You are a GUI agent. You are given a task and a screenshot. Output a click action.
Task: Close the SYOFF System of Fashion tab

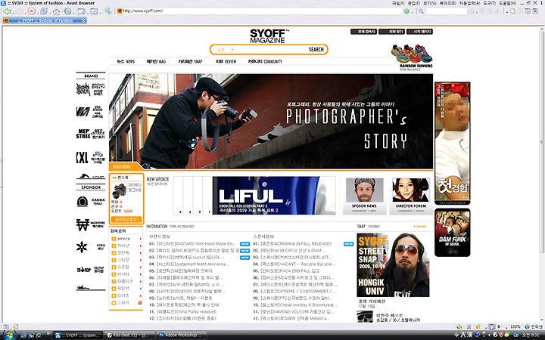click(x=83, y=21)
